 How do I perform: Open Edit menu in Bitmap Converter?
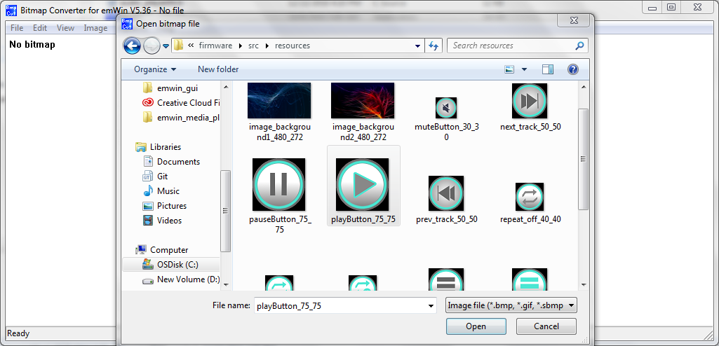pos(40,28)
